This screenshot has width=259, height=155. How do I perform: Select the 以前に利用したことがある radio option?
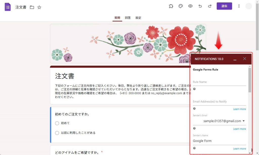[x=57, y=133]
